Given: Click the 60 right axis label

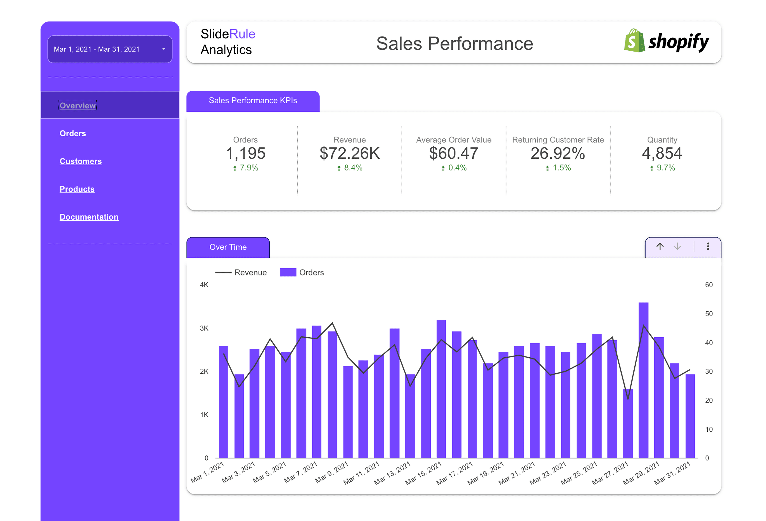Looking at the screenshot, I should tap(709, 285).
